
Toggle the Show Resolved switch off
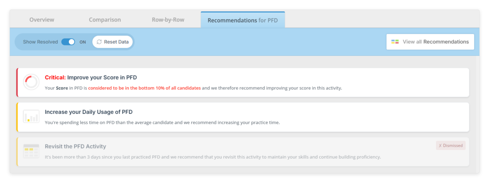click(x=68, y=42)
